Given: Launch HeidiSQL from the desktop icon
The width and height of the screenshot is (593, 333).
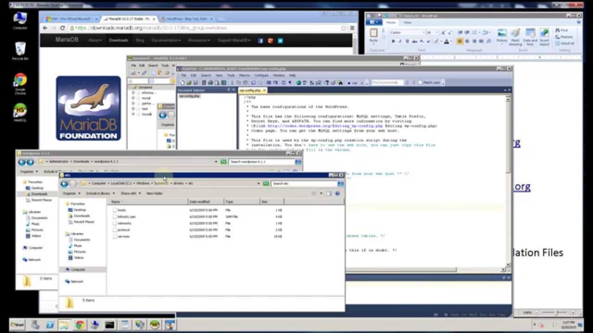Looking at the screenshot, I should click(x=20, y=112).
